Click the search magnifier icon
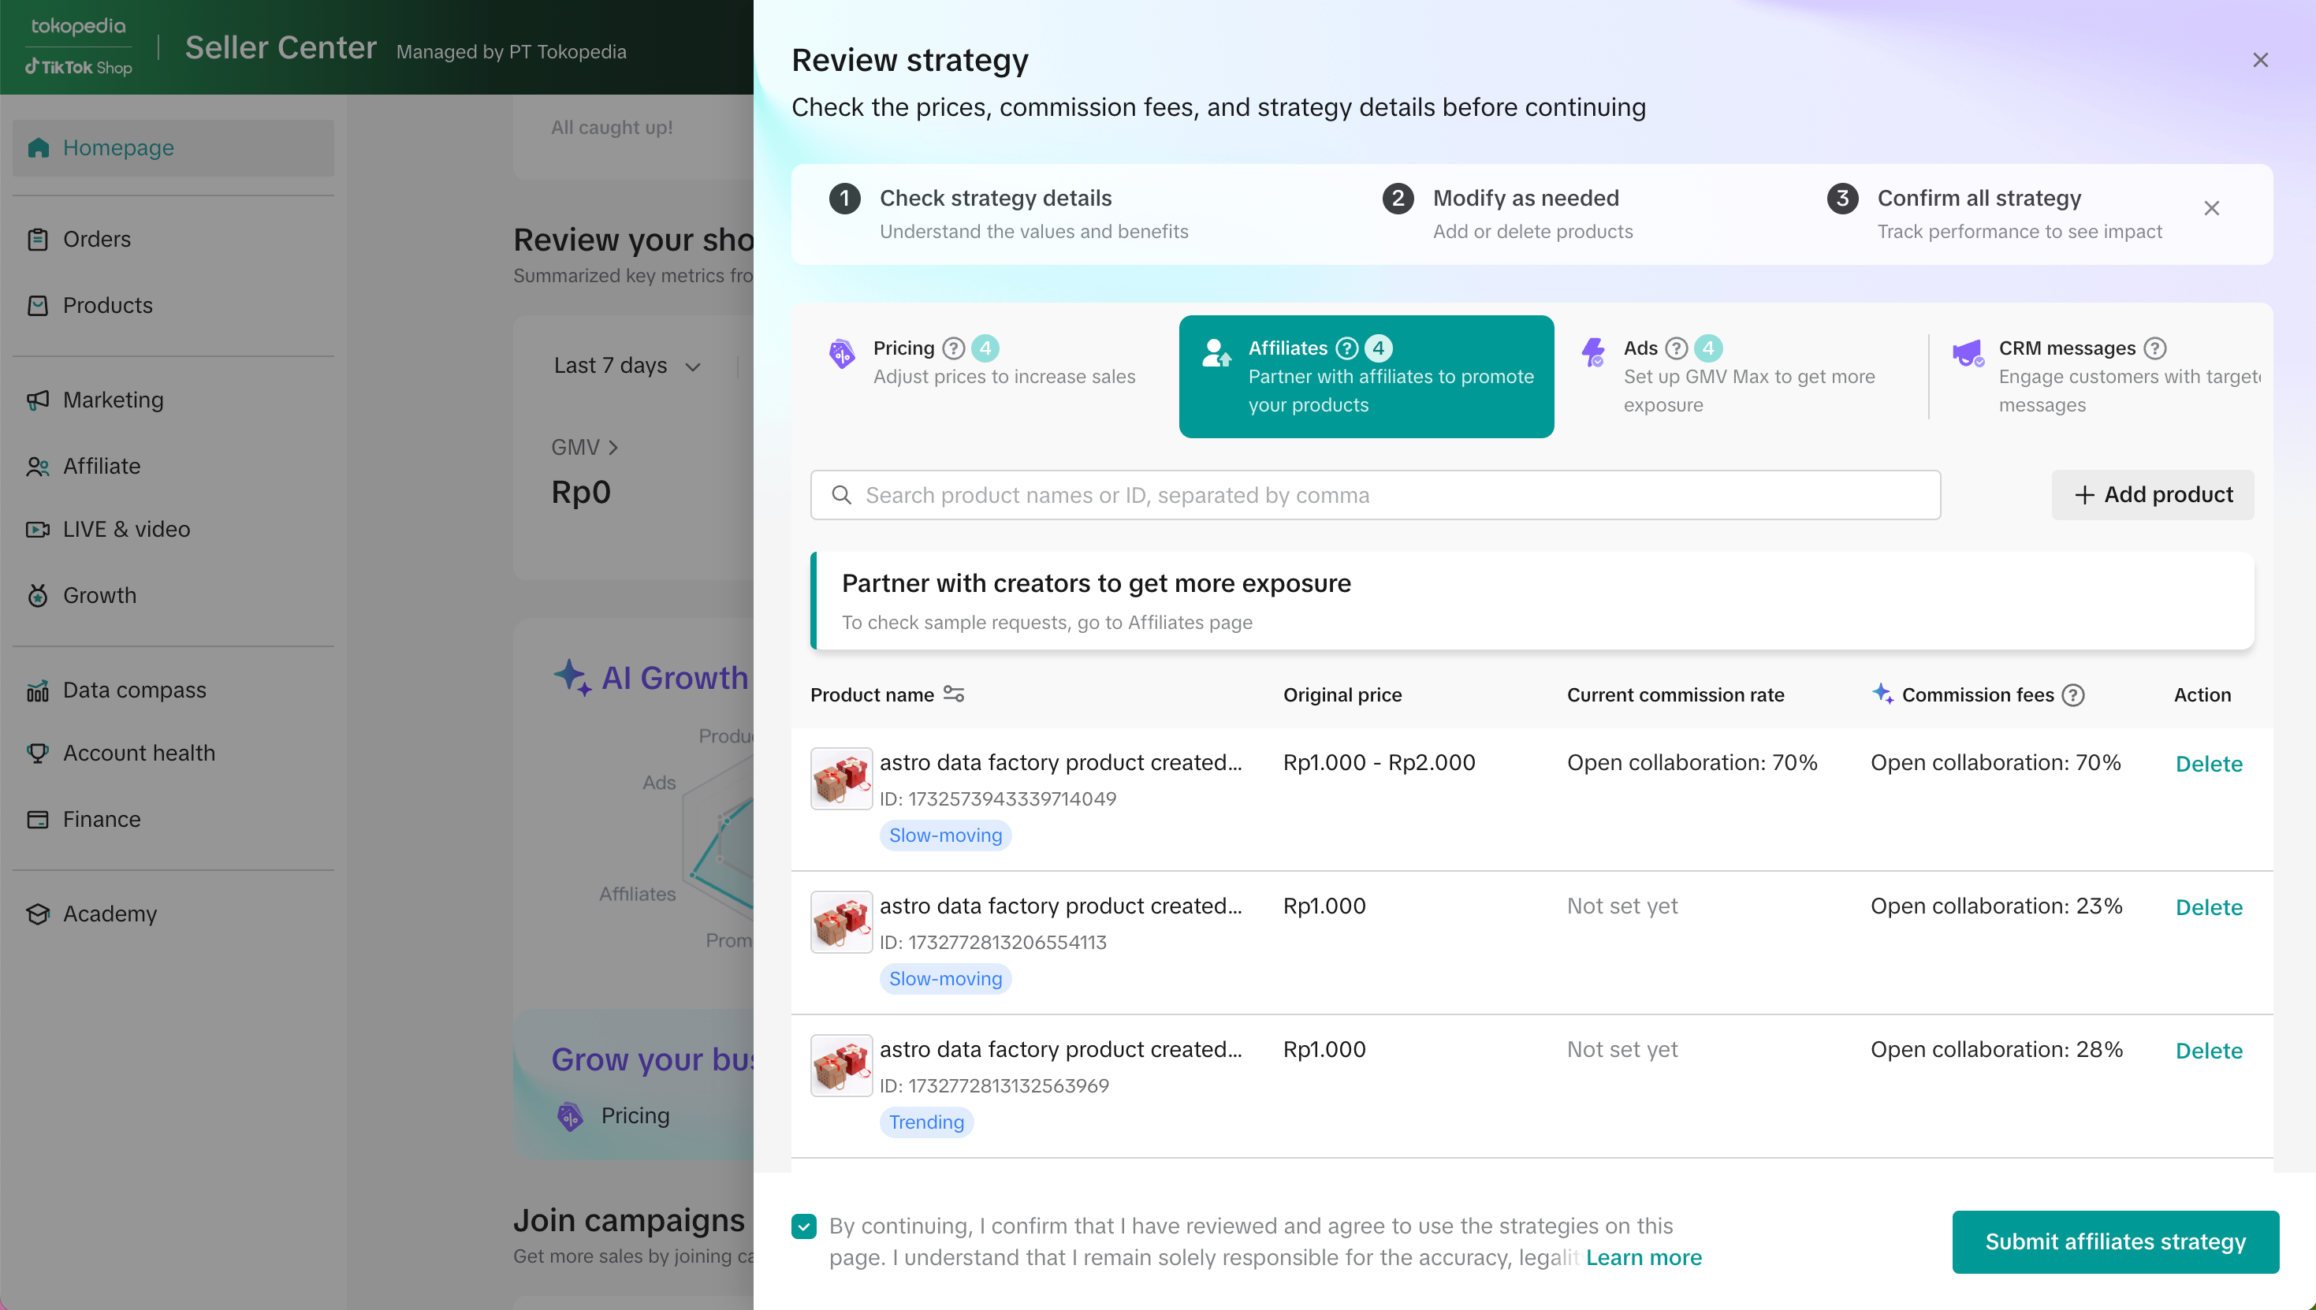The width and height of the screenshot is (2316, 1310). click(x=841, y=495)
